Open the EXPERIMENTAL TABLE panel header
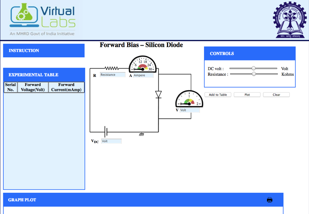309x214 pixels. 44,75
